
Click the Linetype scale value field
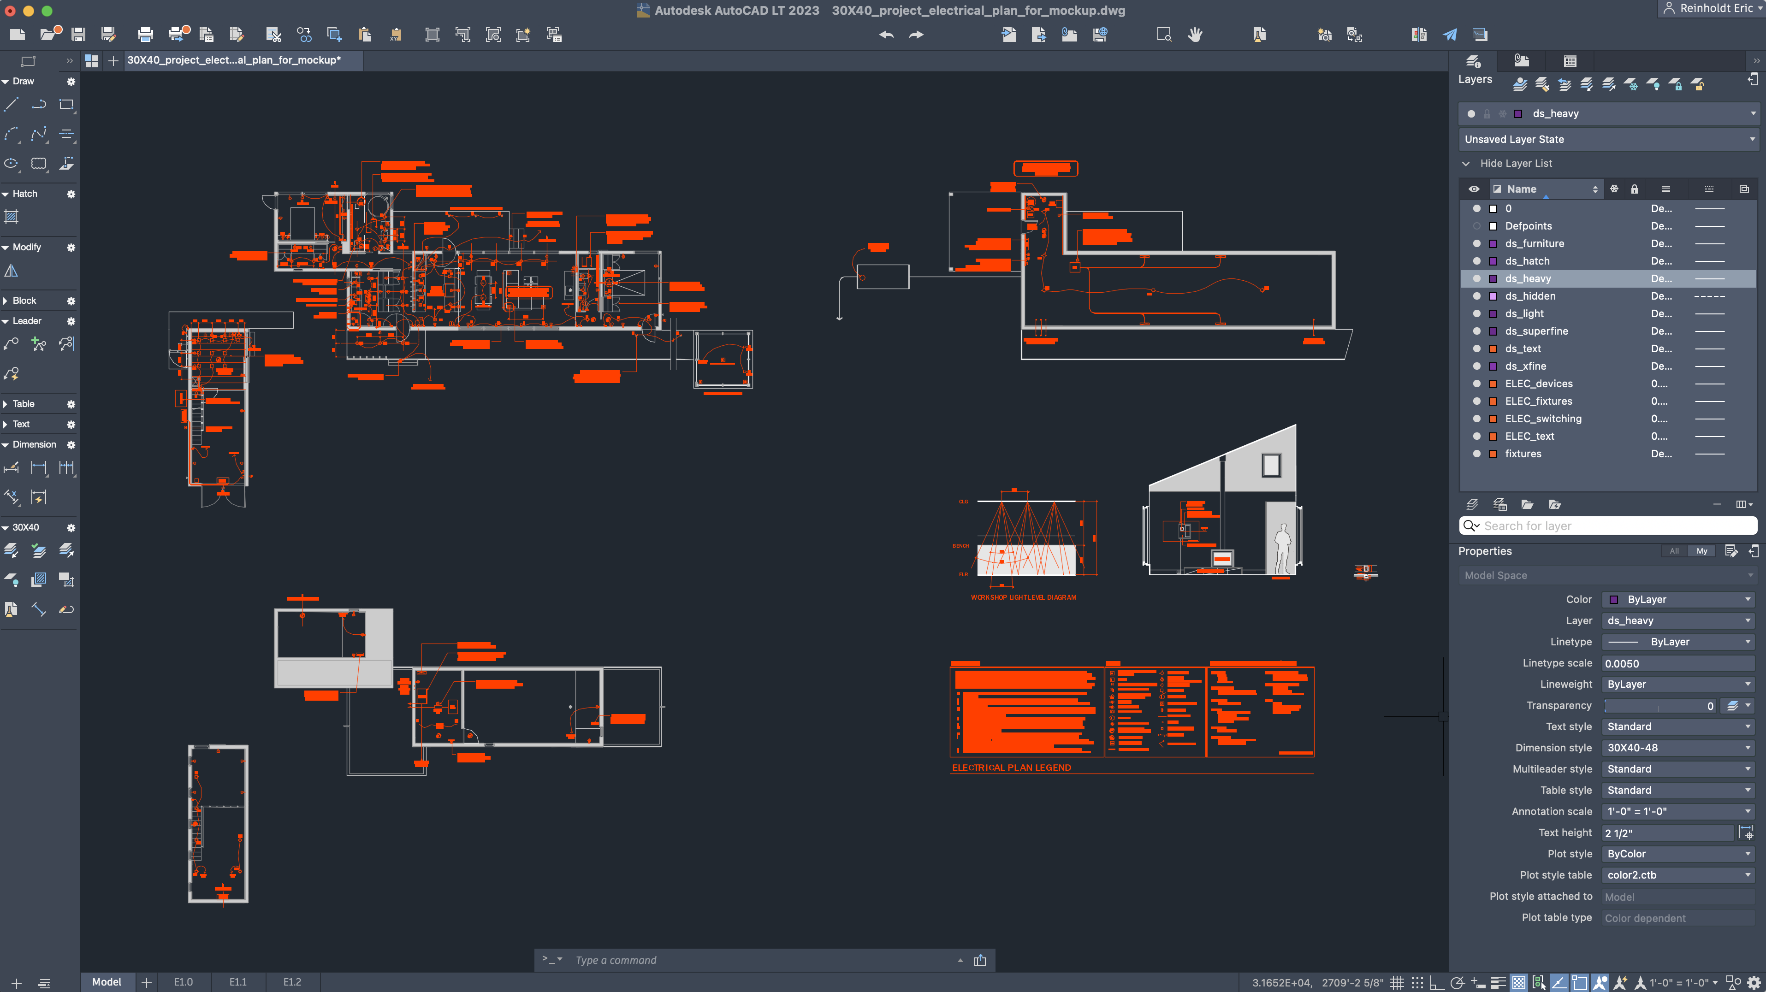[x=1677, y=663]
